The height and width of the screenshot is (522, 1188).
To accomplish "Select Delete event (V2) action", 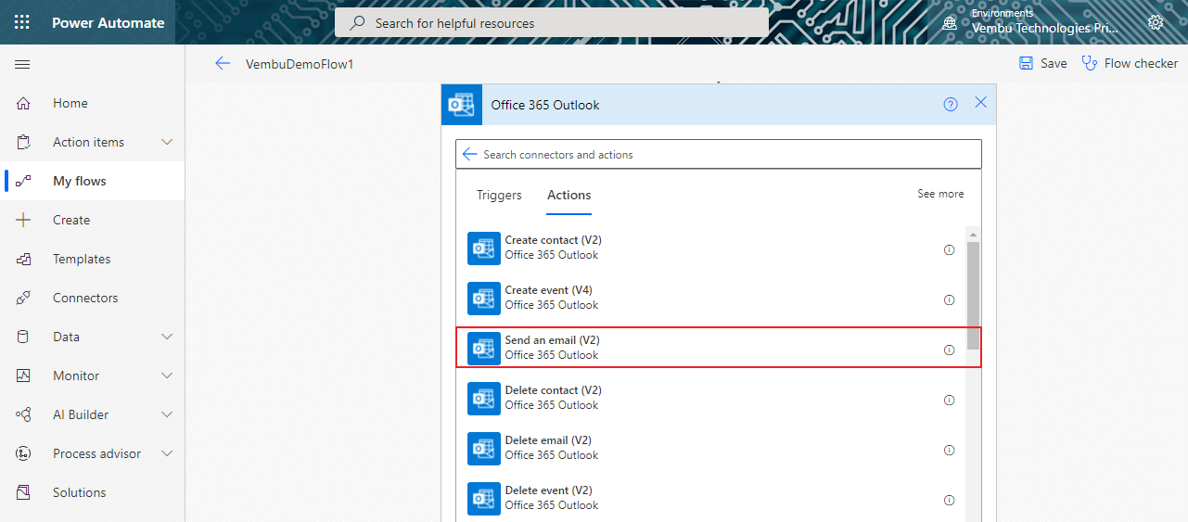I will [711, 498].
